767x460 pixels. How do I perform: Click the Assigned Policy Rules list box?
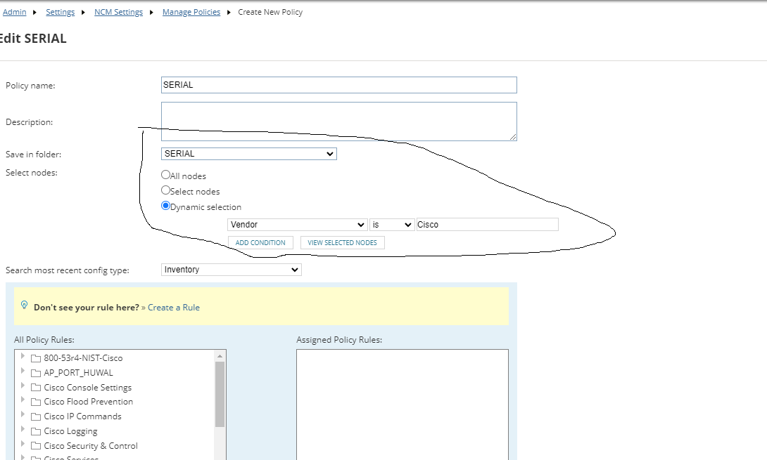coord(402,405)
